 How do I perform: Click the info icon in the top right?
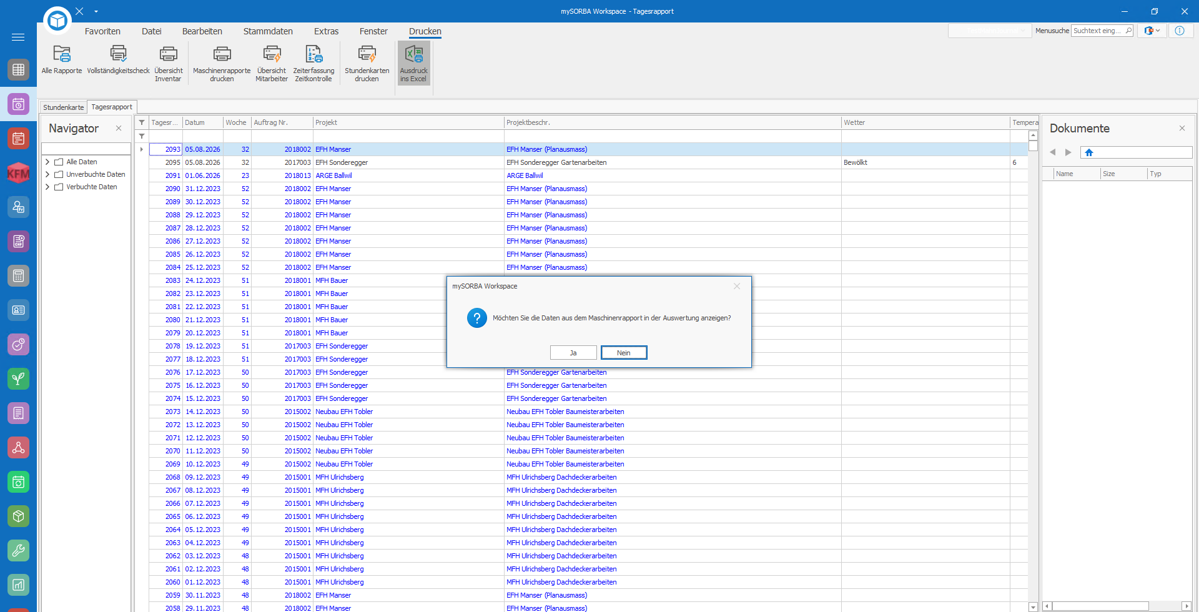point(1180,31)
